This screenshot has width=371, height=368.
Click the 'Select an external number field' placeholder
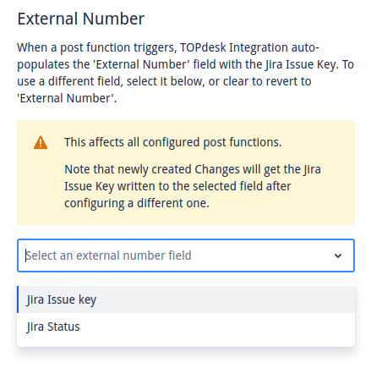click(108, 255)
